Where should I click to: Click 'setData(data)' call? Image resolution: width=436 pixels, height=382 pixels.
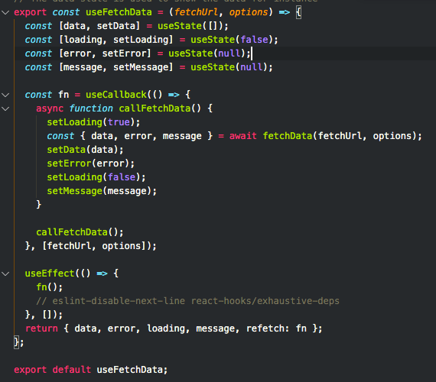coord(83,150)
